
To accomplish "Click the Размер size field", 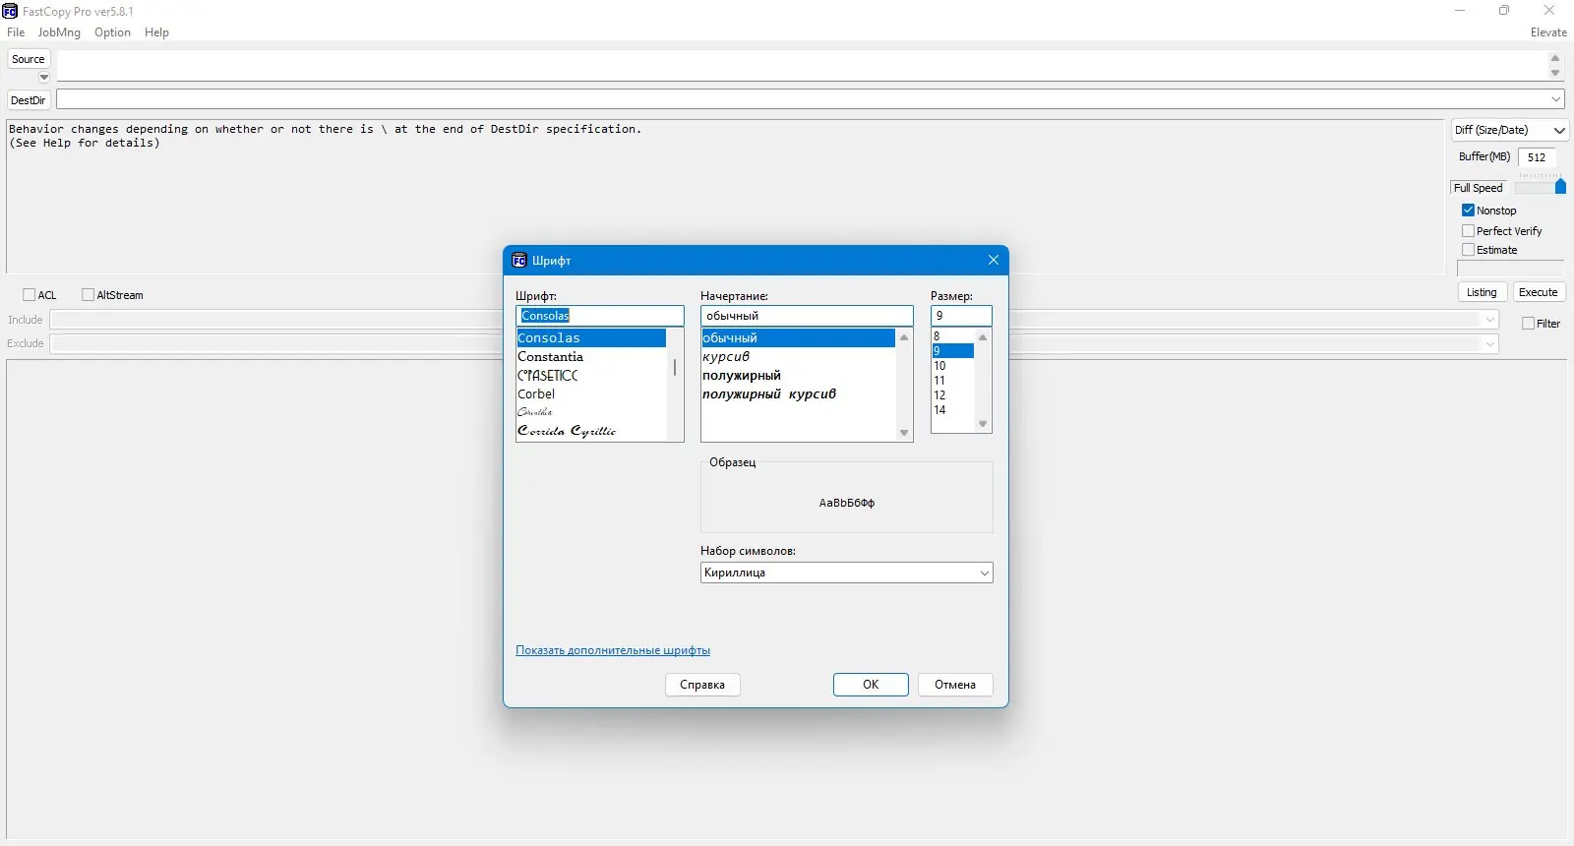I will 961,316.
